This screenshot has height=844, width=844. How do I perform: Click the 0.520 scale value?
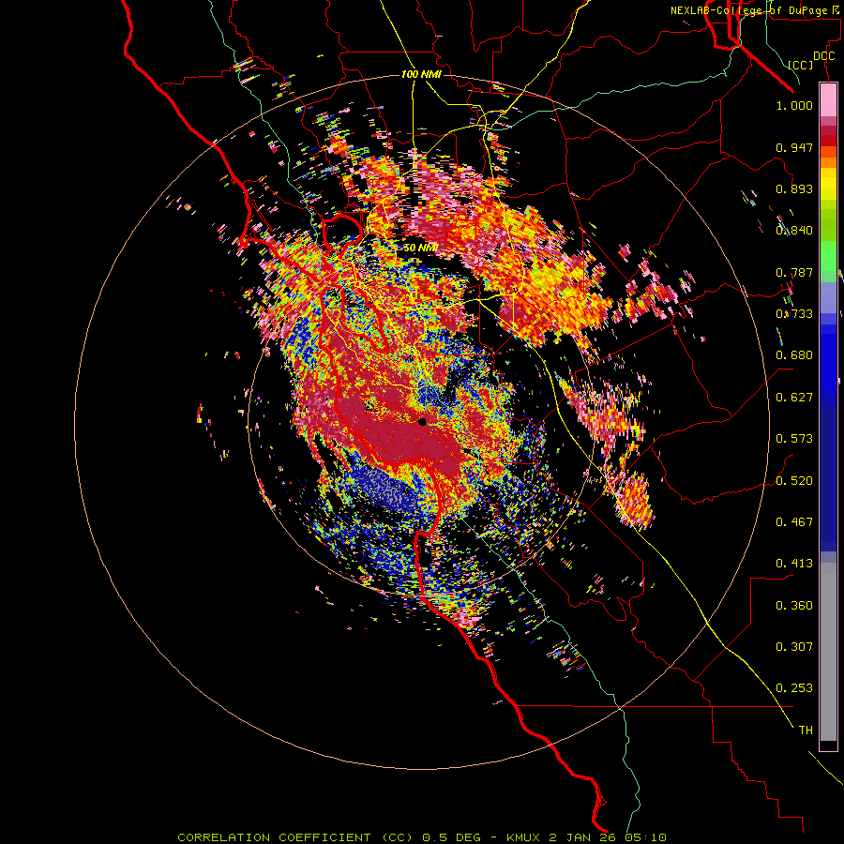(794, 481)
